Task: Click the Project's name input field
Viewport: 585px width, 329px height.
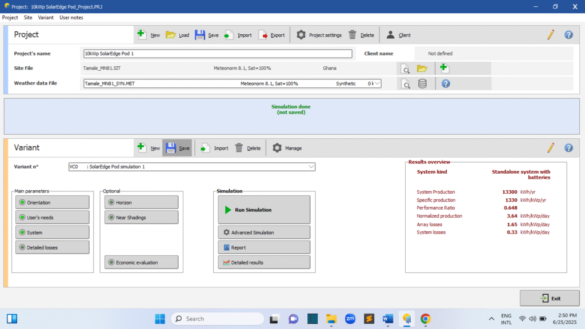Action: [218, 54]
